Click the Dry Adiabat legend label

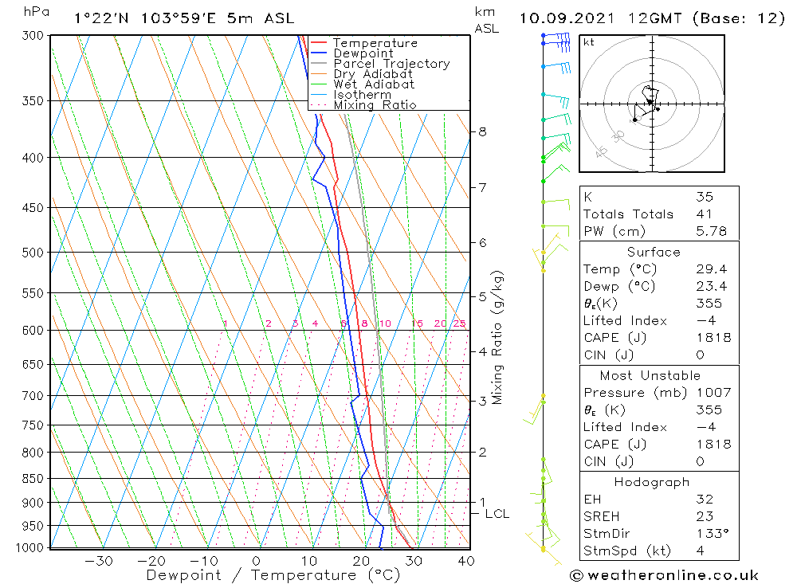(x=373, y=74)
